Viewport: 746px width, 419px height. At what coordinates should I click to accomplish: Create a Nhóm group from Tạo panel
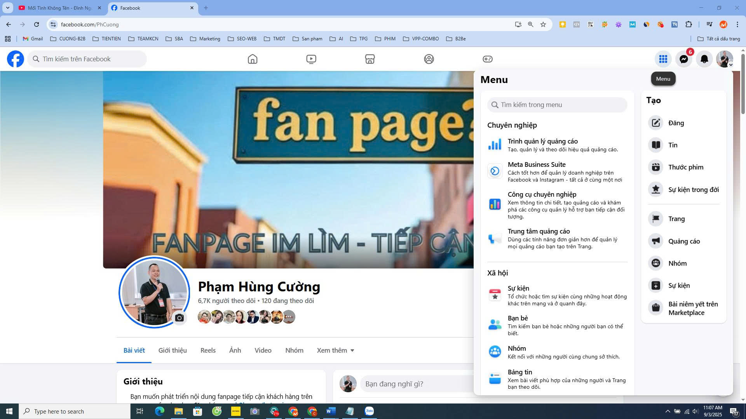tap(684, 263)
